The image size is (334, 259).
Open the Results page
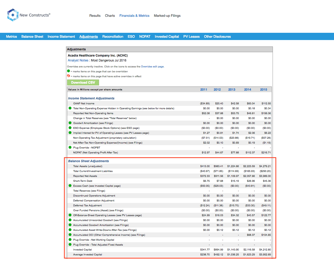pyautogui.click(x=95, y=16)
